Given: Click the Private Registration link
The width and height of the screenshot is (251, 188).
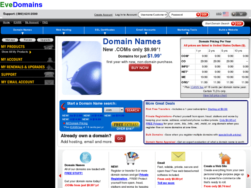Looking at the screenshot, I should [x=130, y=177].
